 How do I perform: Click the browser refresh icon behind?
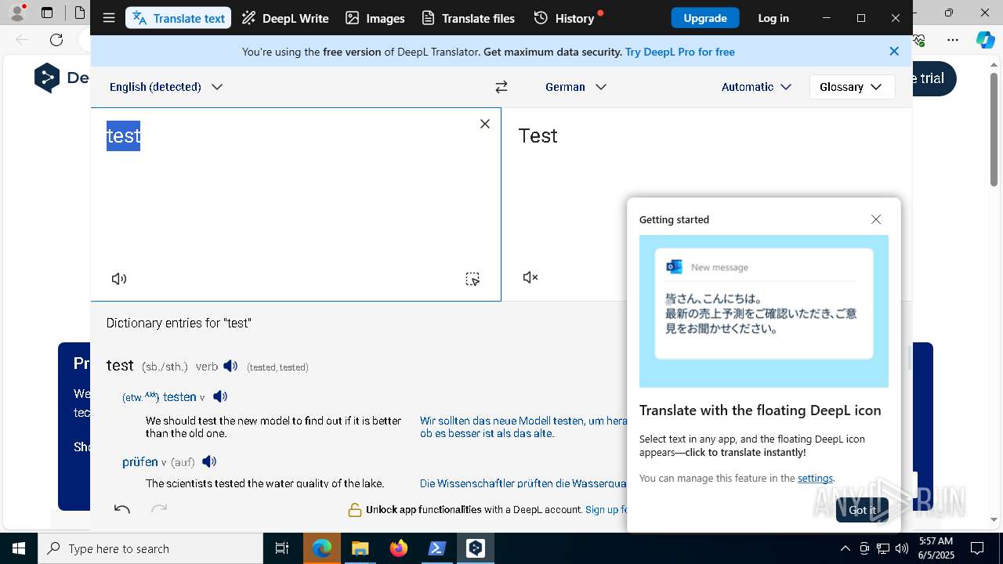tap(56, 40)
